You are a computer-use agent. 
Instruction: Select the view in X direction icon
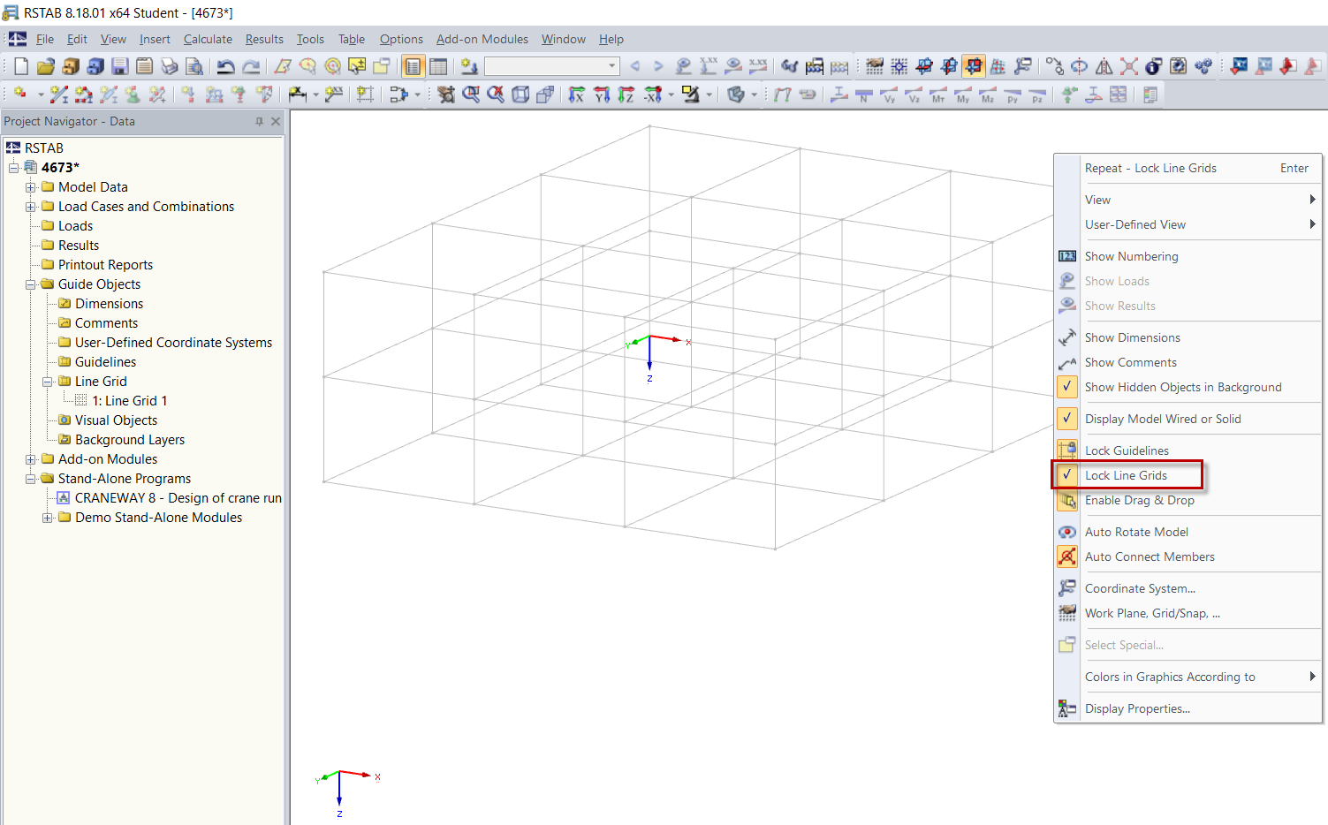[x=577, y=95]
